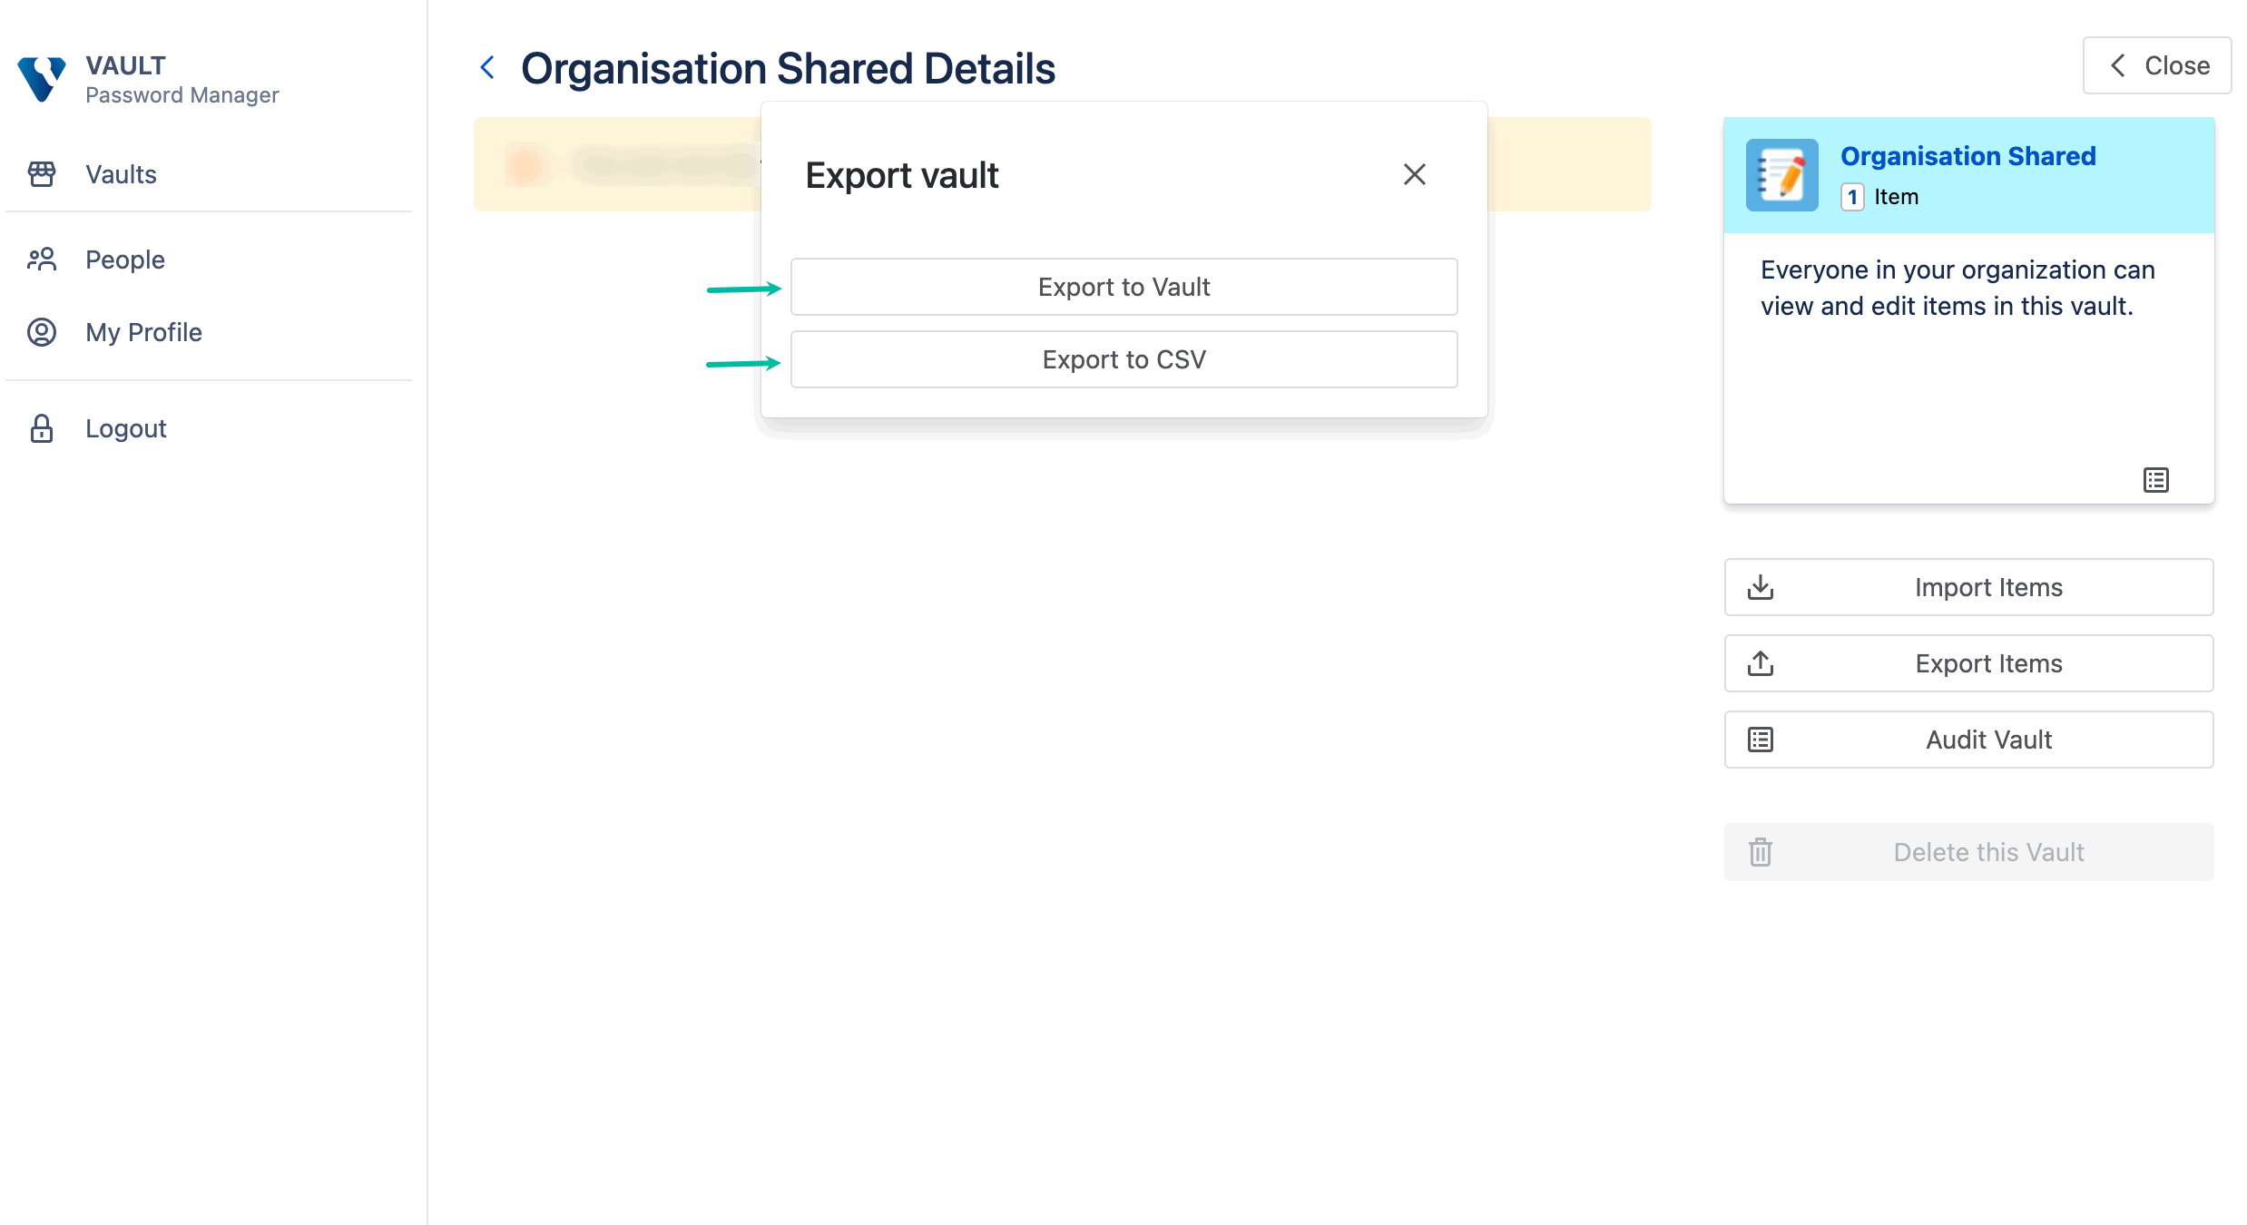Image resolution: width=2247 pixels, height=1225 pixels.
Task: Click the Organisation Shared notepad icon
Action: click(1781, 175)
